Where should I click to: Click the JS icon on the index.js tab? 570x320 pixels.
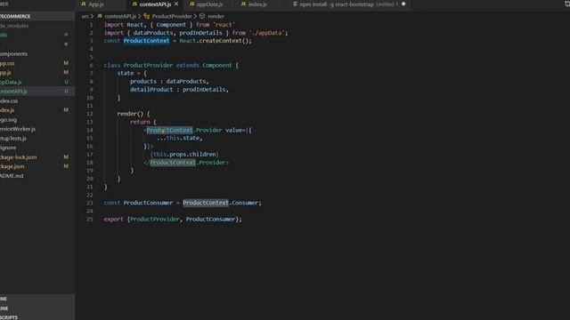[x=243, y=4]
